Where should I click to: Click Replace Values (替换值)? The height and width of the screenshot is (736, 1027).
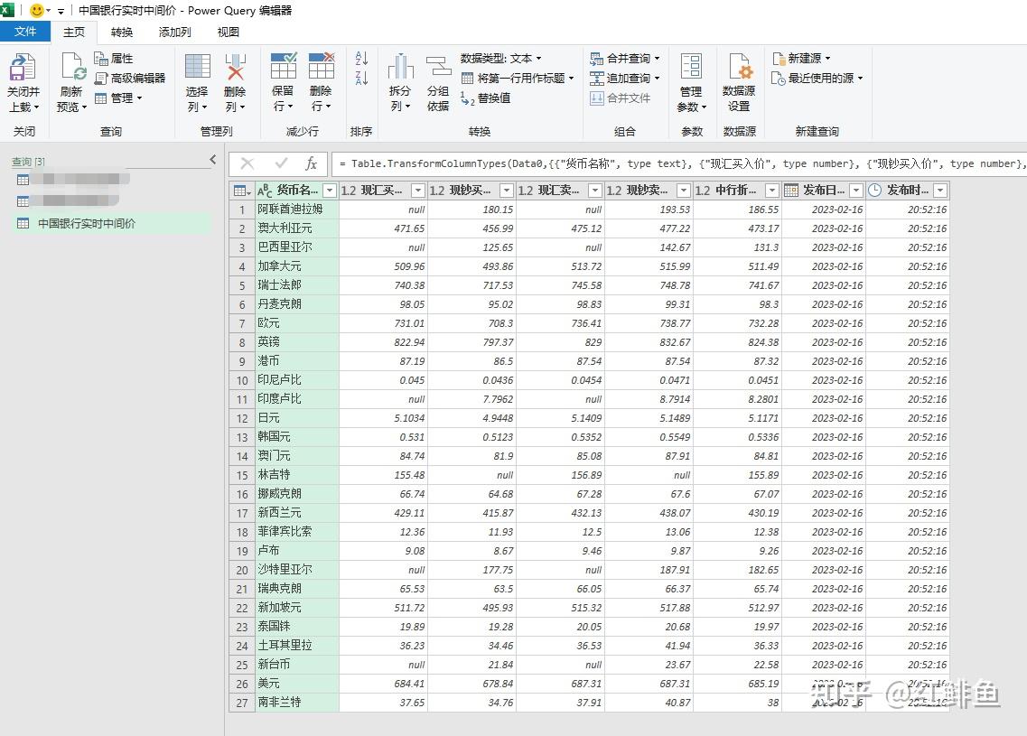tap(485, 98)
